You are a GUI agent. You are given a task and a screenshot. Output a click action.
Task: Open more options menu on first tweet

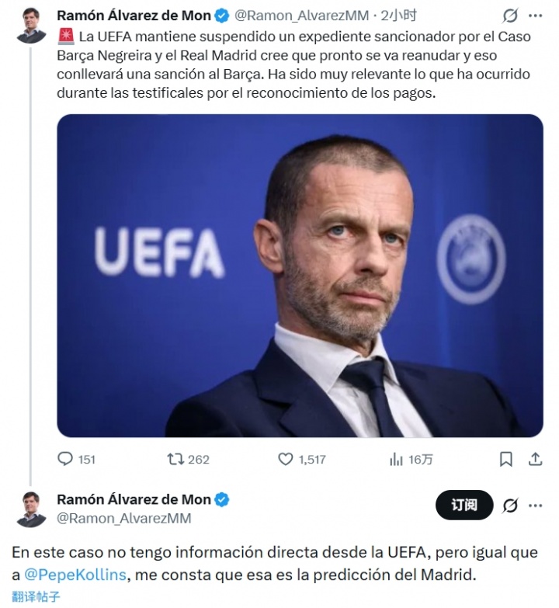click(536, 16)
